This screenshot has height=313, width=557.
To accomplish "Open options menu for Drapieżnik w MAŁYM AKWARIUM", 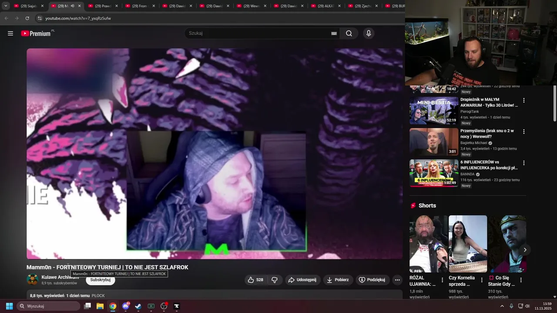I will pos(524,100).
